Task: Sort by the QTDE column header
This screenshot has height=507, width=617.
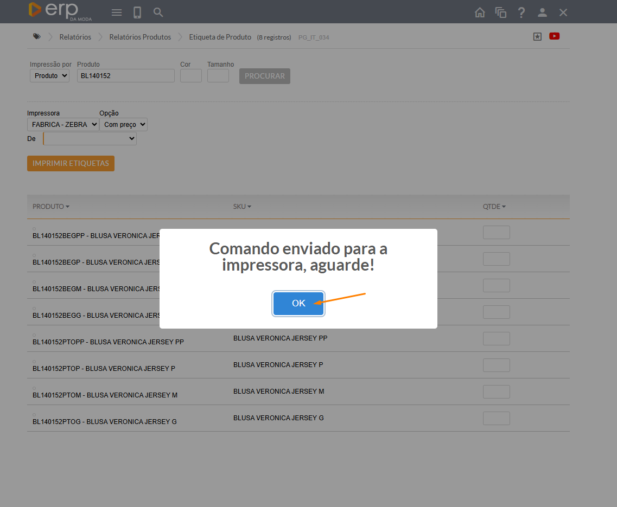Action: [494, 207]
